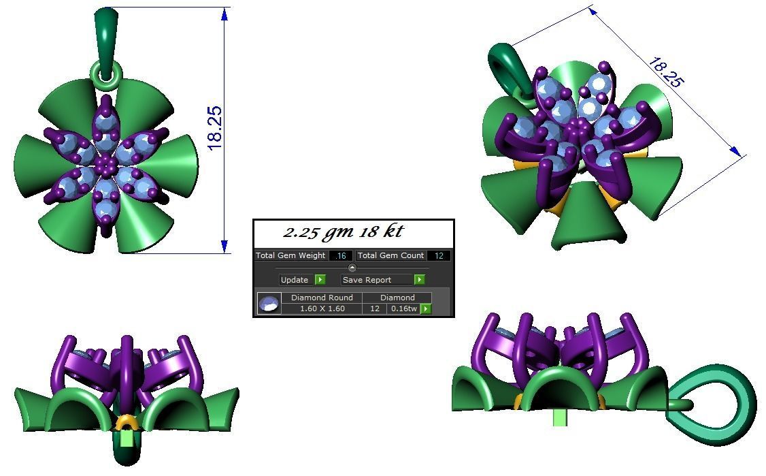Click the Total Gem Count value 12

click(439, 255)
